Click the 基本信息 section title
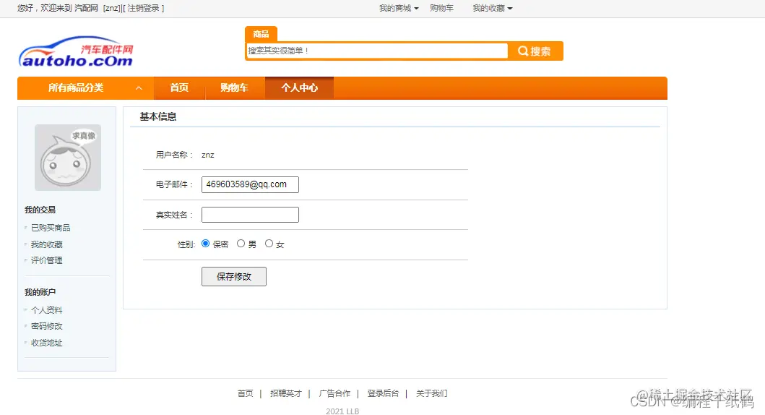765x415 pixels. 158,116
